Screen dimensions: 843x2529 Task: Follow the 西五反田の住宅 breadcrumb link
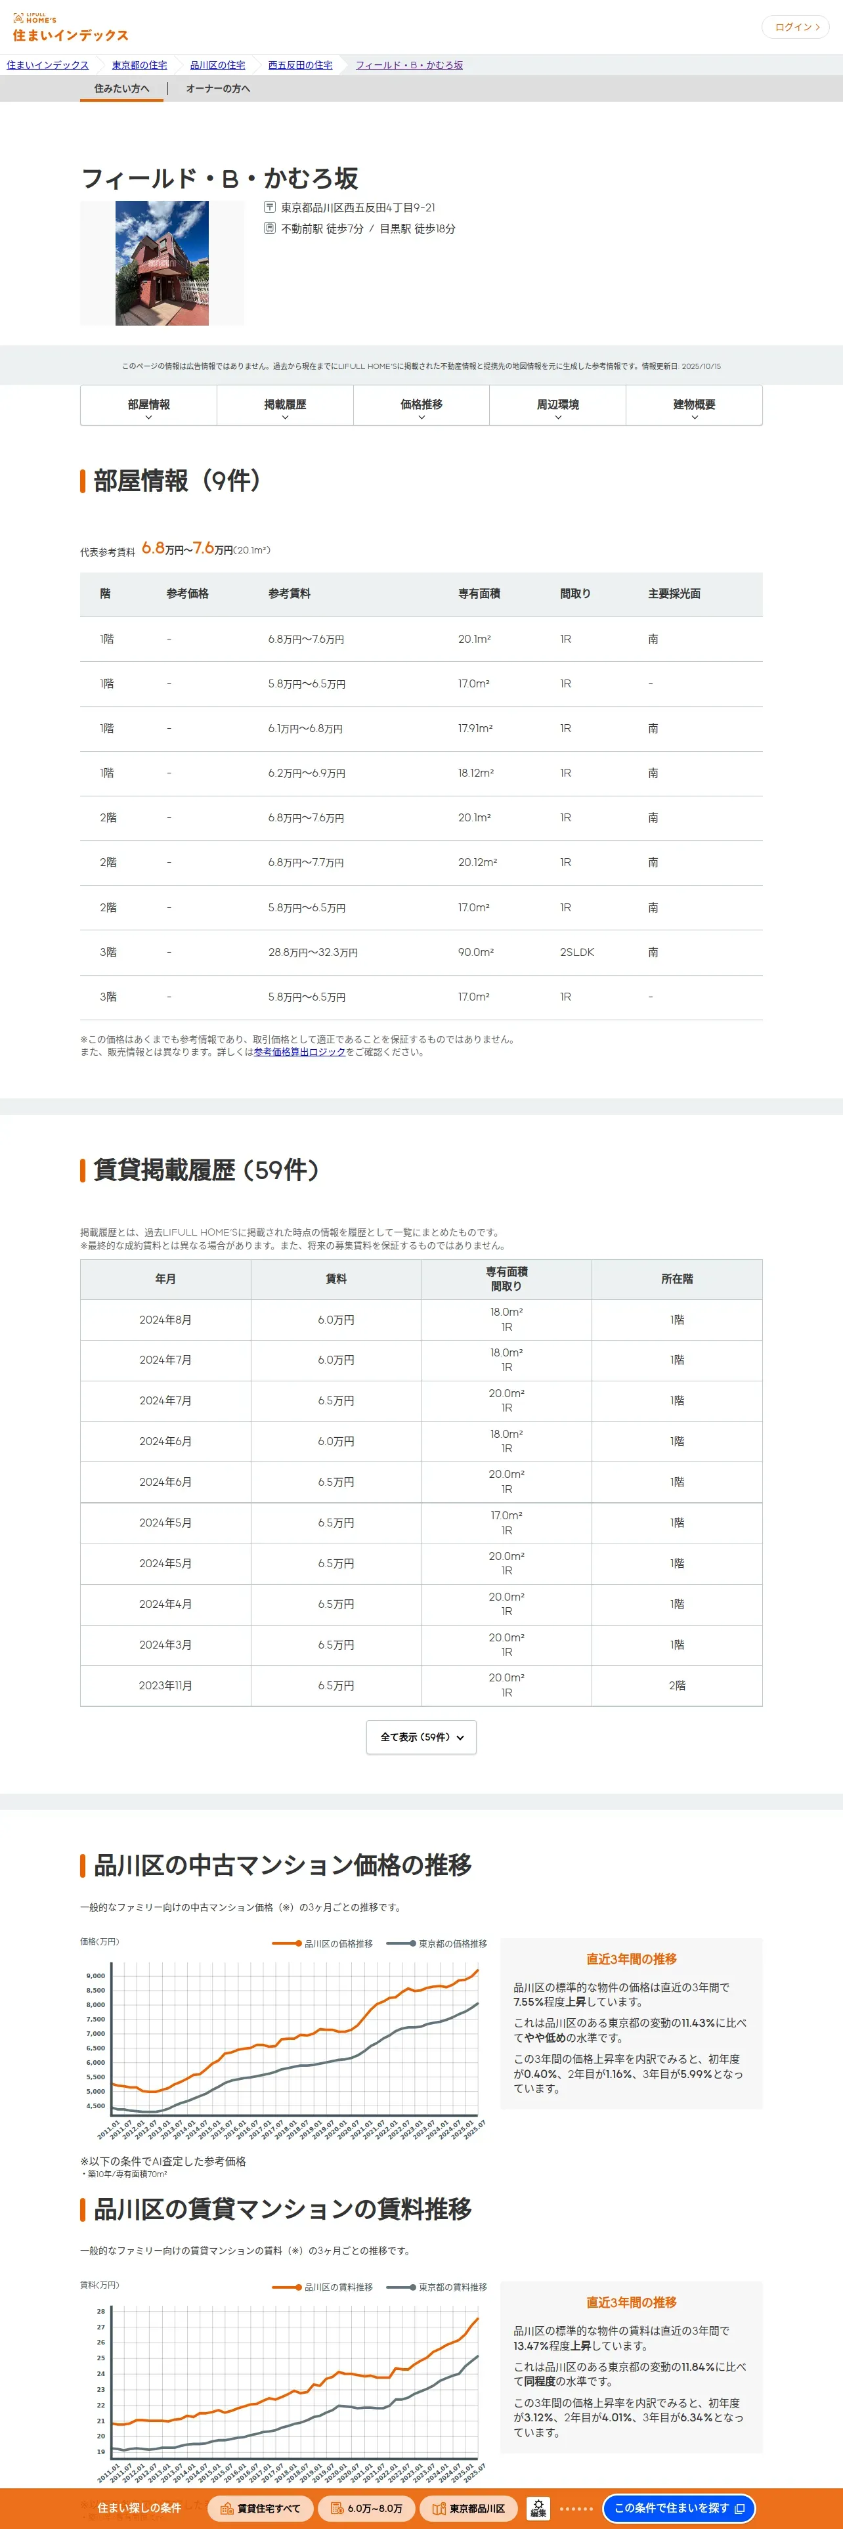(x=300, y=65)
